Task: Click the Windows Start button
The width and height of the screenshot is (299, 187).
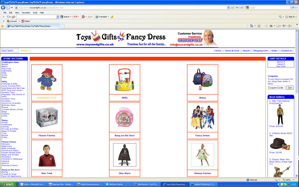Action: click(x=7, y=184)
